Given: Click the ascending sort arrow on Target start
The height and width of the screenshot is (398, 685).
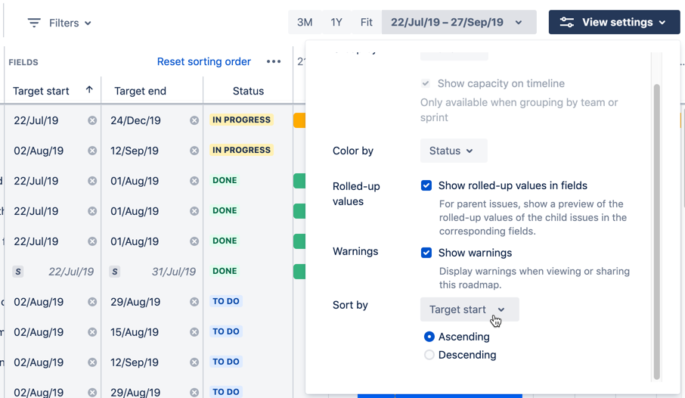Looking at the screenshot, I should coord(89,89).
